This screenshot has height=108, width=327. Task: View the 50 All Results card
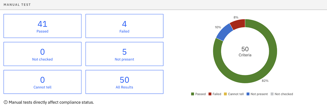point(124,82)
